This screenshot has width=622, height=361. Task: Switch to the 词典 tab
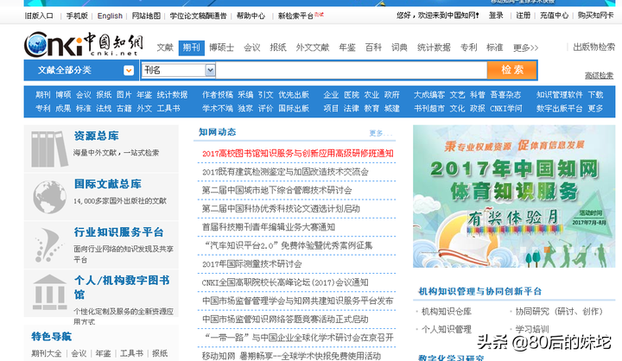399,47
